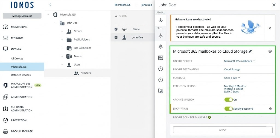
Task: Click the My Inbox tray icon
Action: click(5, 38)
